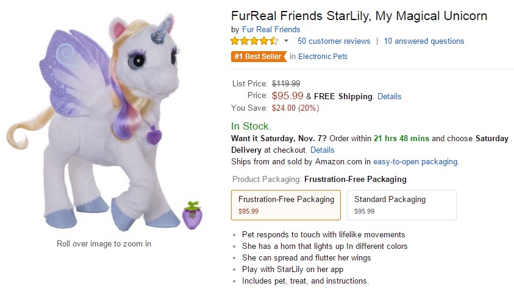View the 10 answered questions
This screenshot has height=297, width=514.
[x=424, y=41]
